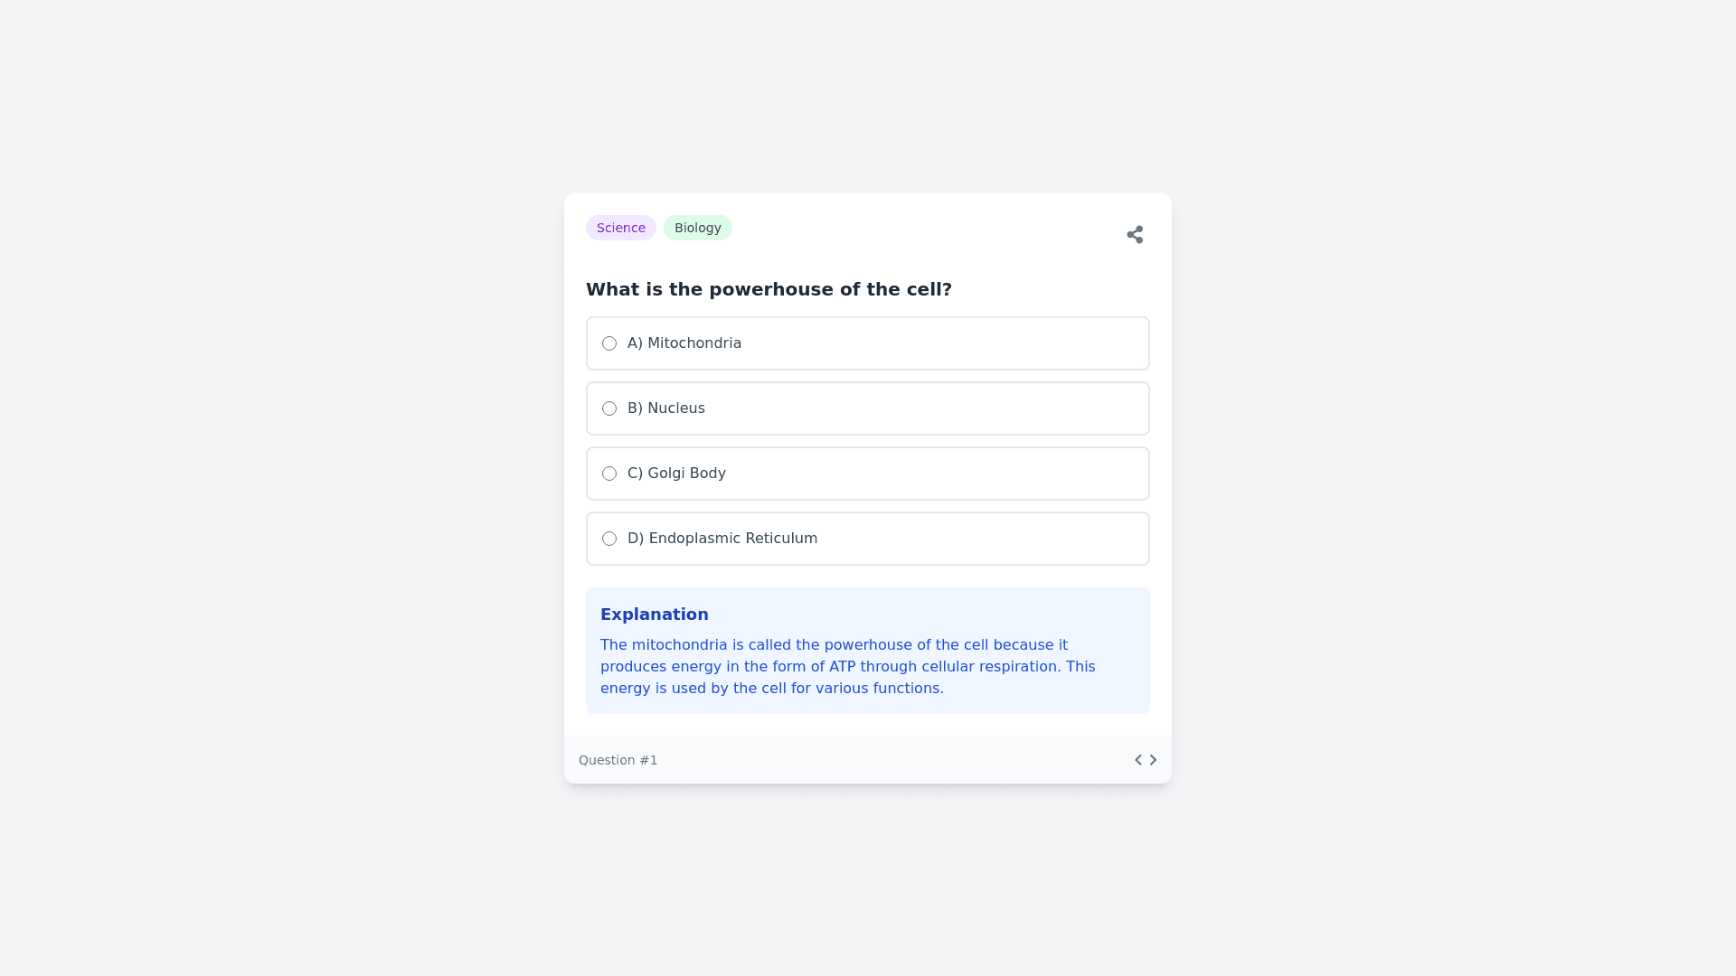Select the Nucleus radio button
This screenshot has height=976, width=1736.
pos(609,408)
